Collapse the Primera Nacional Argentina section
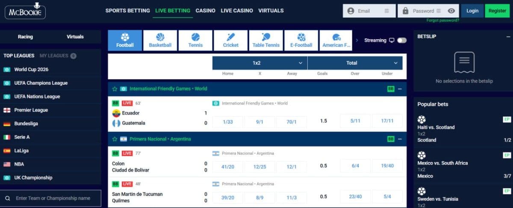 point(400,139)
